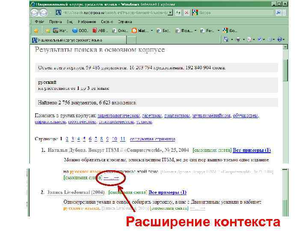Image resolution: width=308 pixels, height=231 pixels.
Task: Open the 'Пол...' favorites bar bookmark
Action: point(184,31)
